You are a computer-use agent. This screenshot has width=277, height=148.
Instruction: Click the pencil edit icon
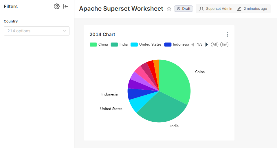tap(239, 9)
